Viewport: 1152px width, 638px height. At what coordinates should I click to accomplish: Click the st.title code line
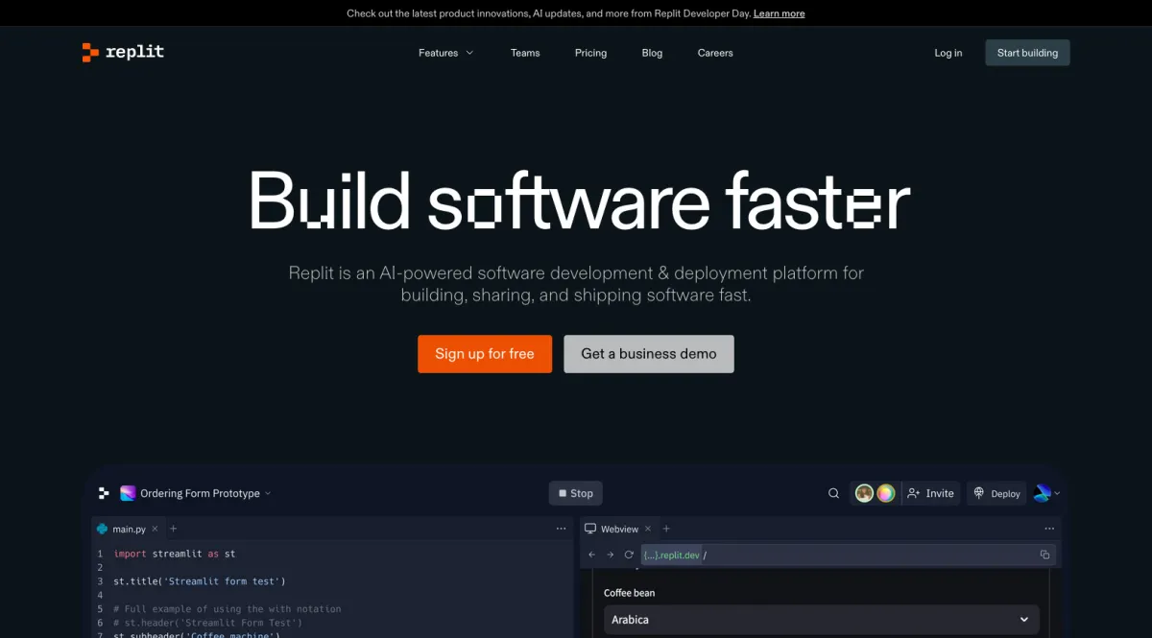click(x=199, y=580)
